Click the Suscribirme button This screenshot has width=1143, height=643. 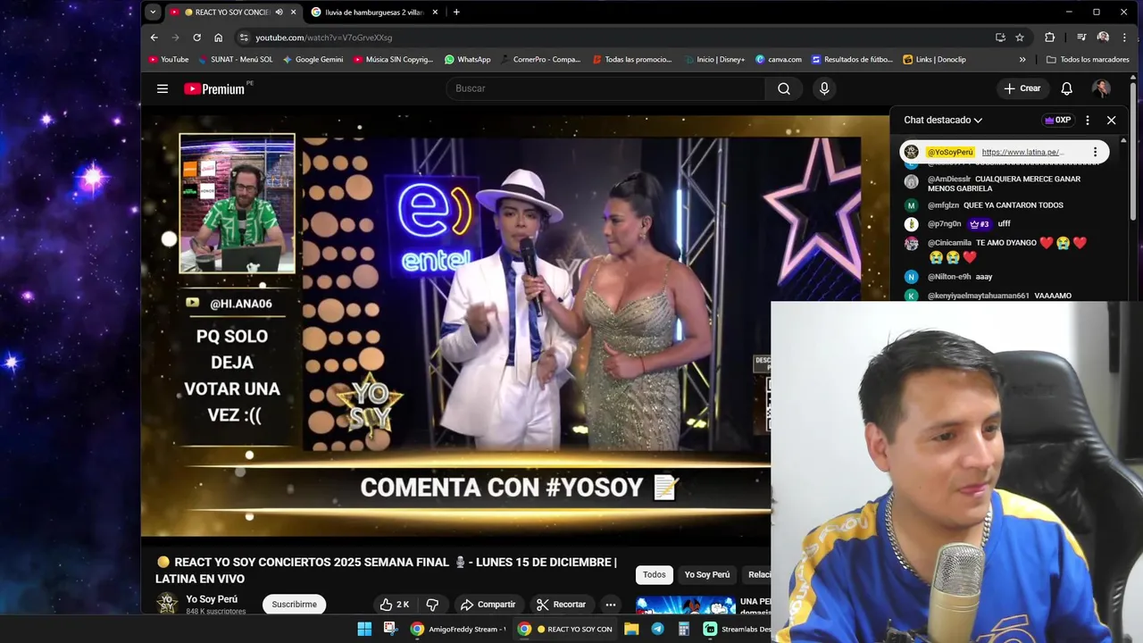click(294, 605)
